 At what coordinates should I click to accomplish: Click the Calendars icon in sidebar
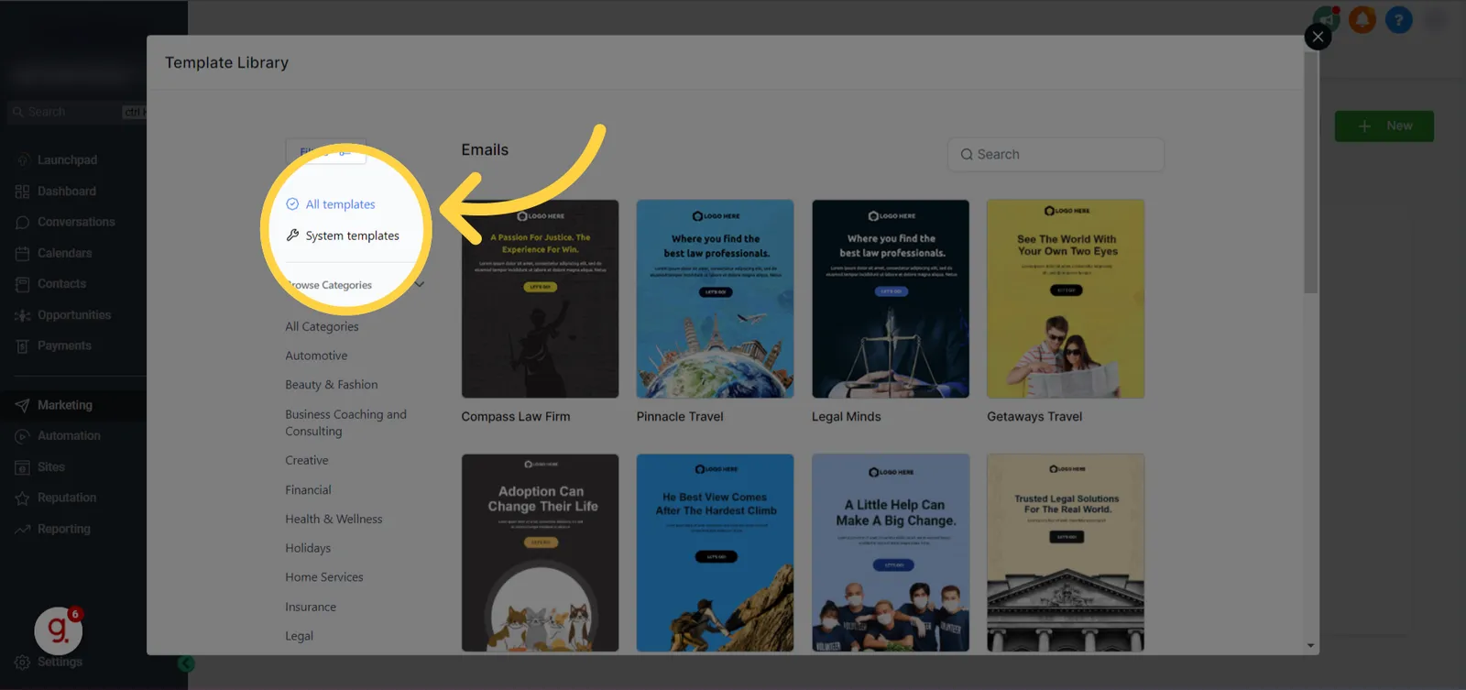pyautogui.click(x=23, y=254)
